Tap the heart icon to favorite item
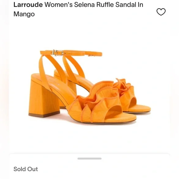179x179 pixels. 161,12
